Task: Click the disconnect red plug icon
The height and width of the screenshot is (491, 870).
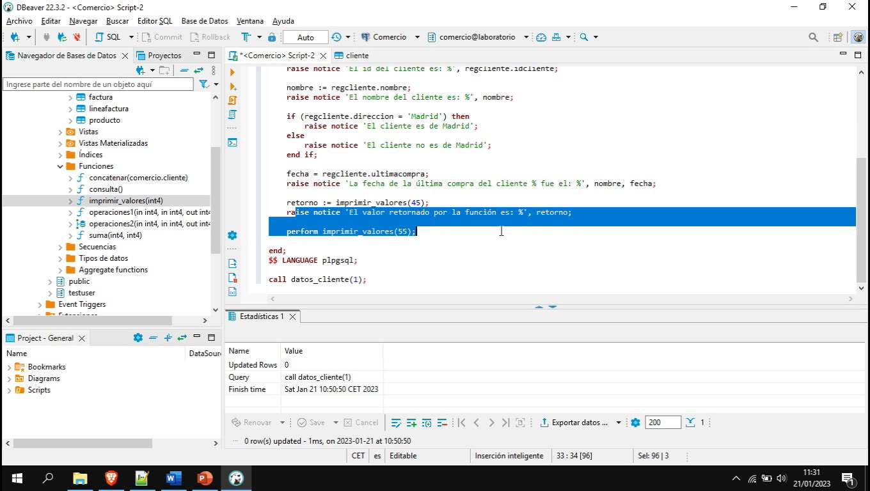Action: 76,37
